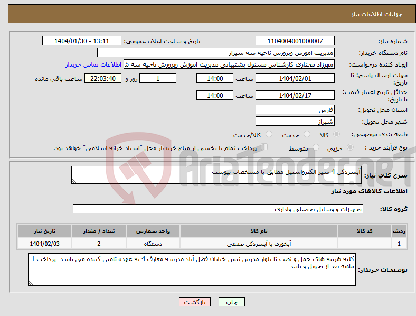The image size is (416, 316).
Task: Click resize handle of buyer notes textarea
Action: coord(31,283)
